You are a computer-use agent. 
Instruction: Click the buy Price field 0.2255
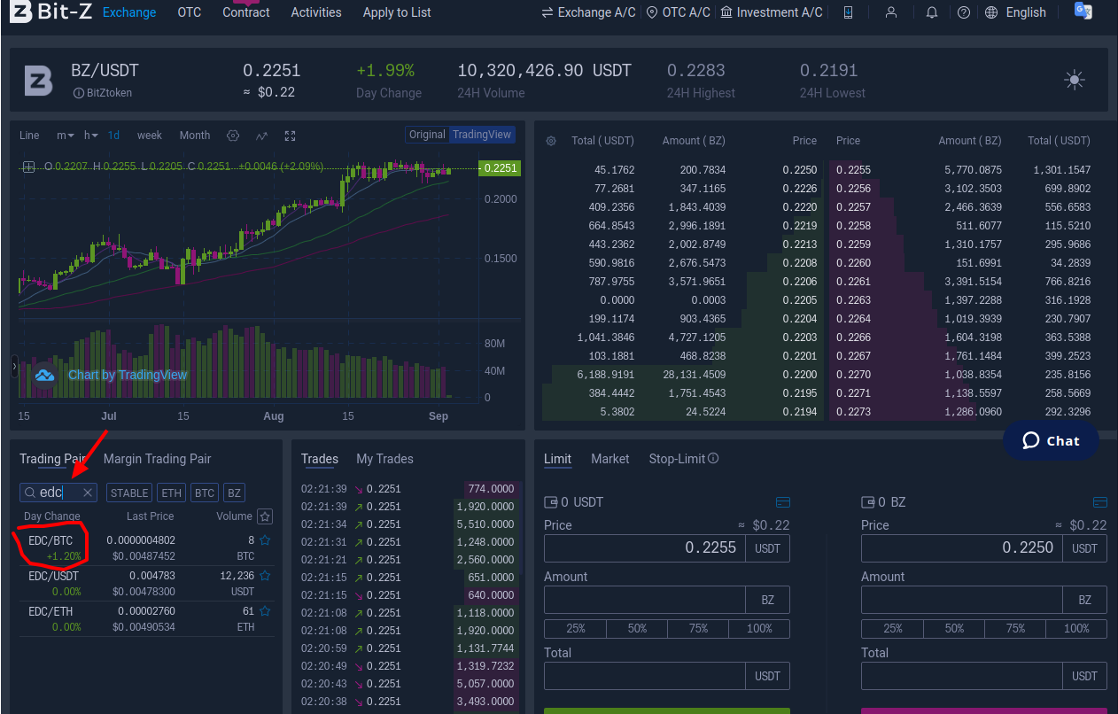click(644, 547)
